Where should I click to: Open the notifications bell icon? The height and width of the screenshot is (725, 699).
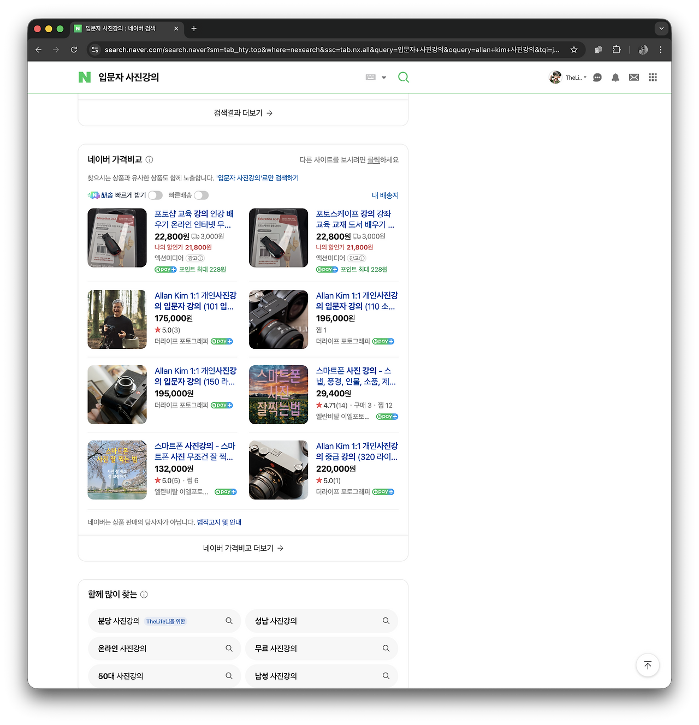[615, 78]
